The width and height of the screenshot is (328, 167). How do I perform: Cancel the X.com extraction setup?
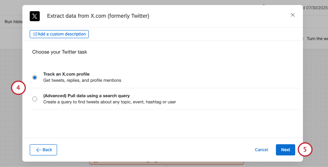(262, 150)
